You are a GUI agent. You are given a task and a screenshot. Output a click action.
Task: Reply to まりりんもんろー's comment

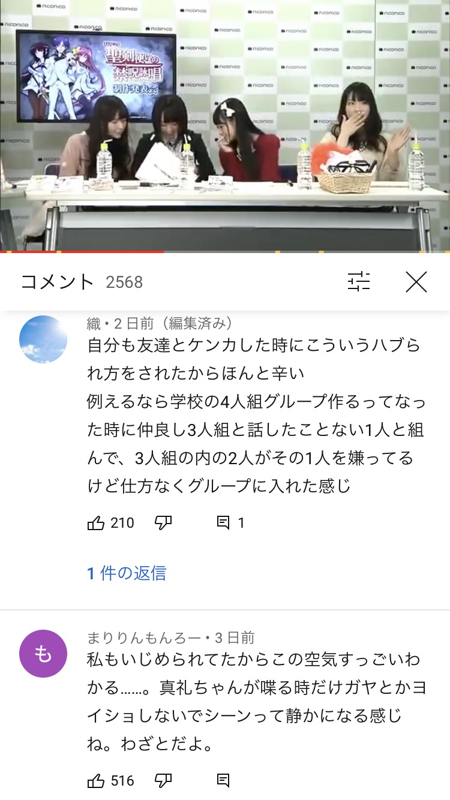pyautogui.click(x=223, y=781)
